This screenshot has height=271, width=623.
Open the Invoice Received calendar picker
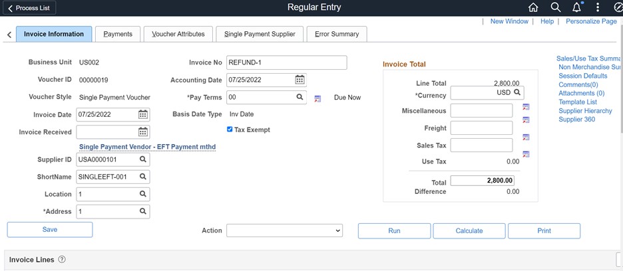point(143,132)
